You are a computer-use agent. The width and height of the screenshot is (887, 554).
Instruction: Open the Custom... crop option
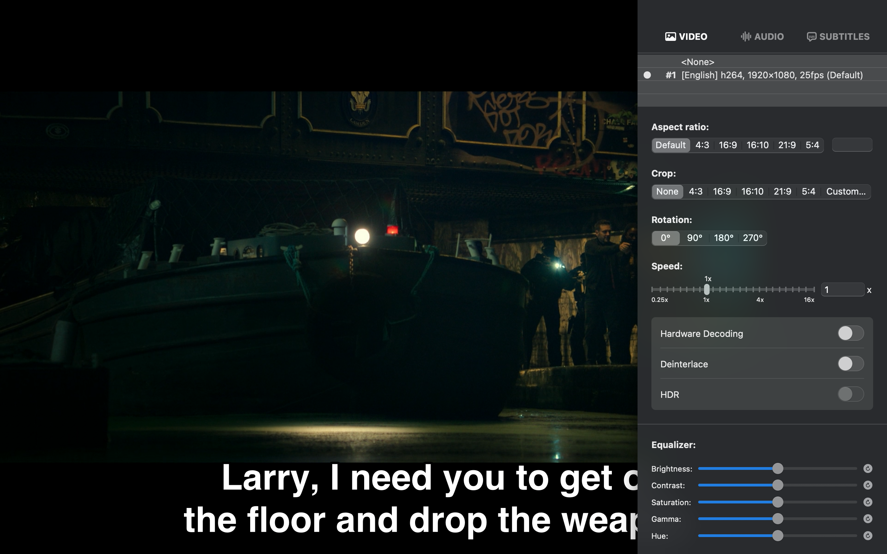pyautogui.click(x=845, y=191)
